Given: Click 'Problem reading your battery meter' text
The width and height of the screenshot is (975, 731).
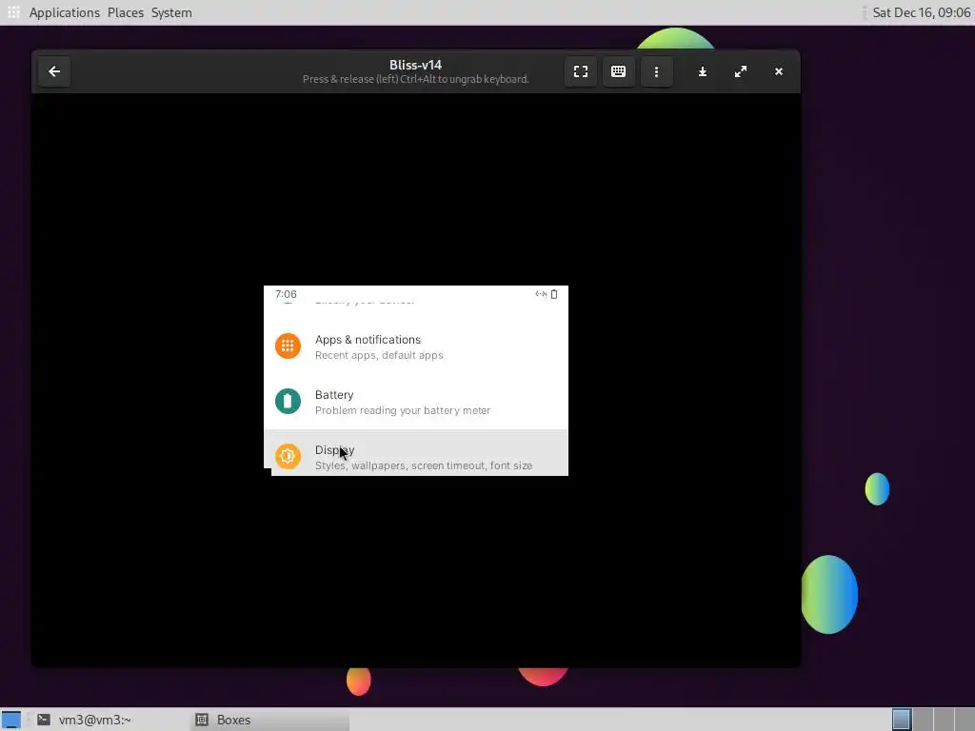Looking at the screenshot, I should point(403,411).
